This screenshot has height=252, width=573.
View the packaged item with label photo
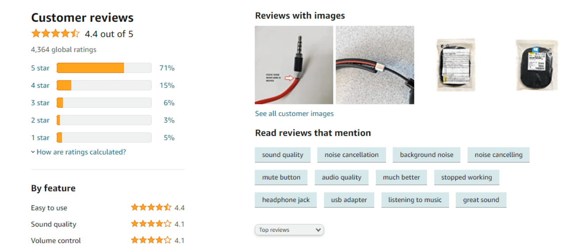[455, 65]
